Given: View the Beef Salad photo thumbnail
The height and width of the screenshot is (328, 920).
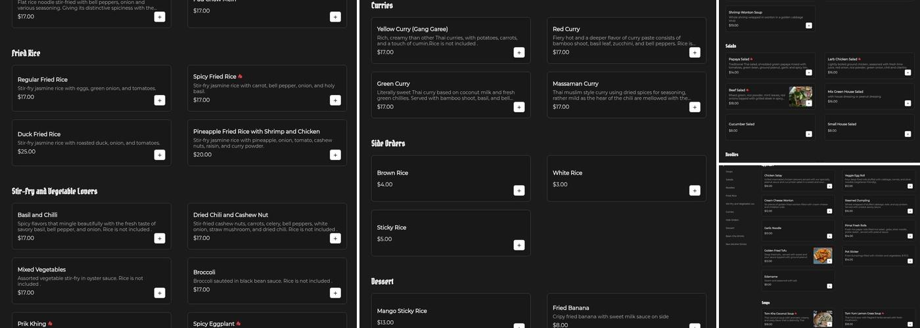Looking at the screenshot, I should pos(800,96).
